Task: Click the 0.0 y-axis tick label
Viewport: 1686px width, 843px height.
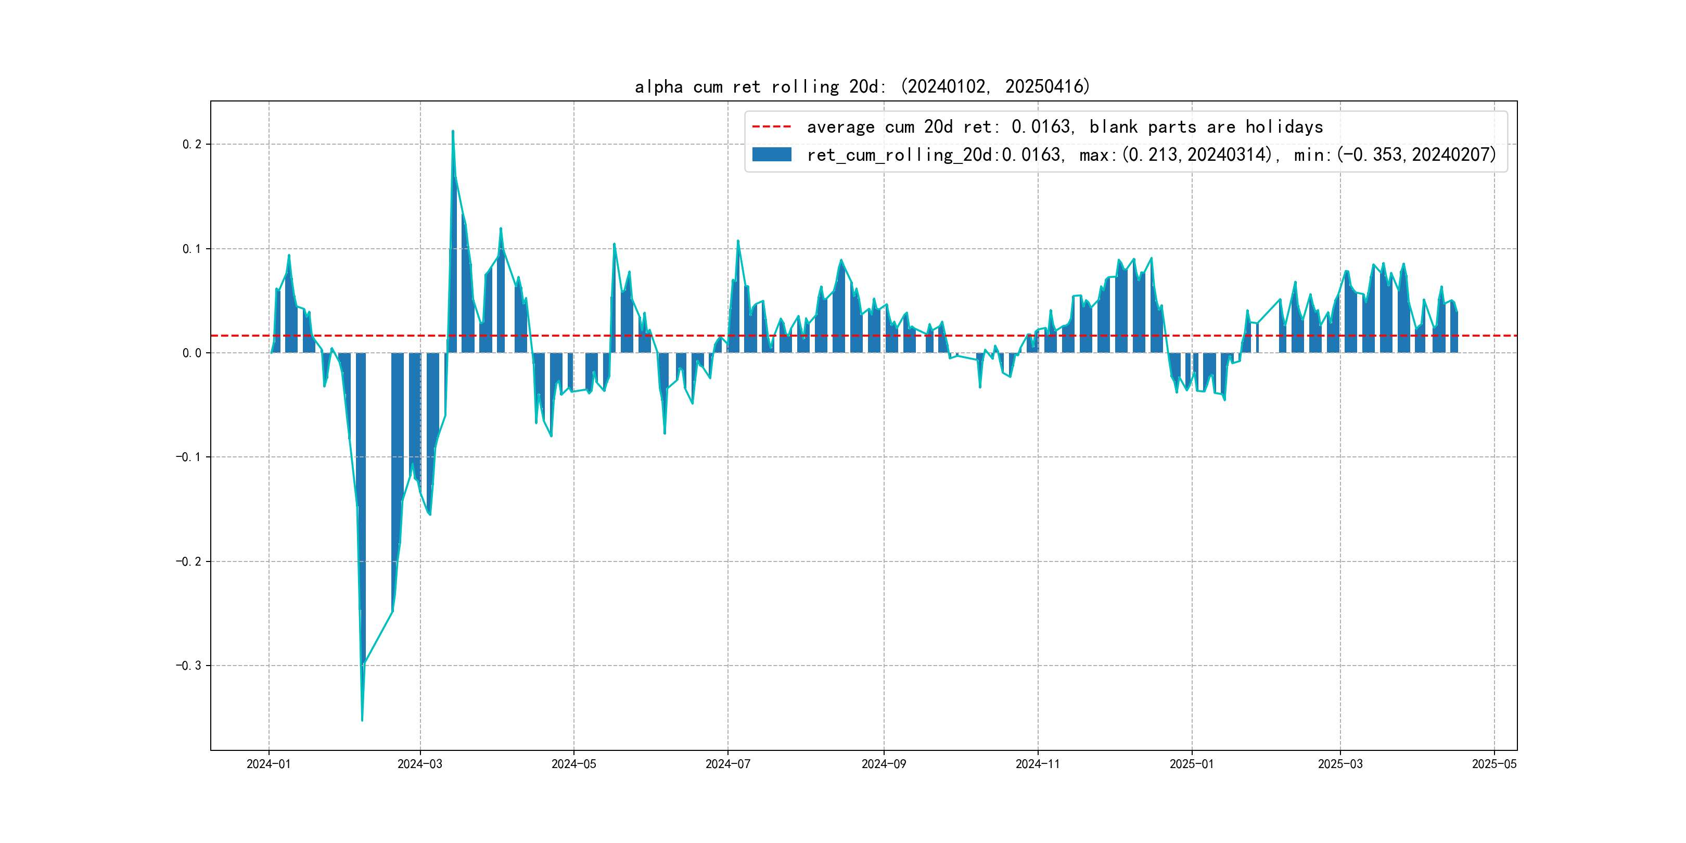Action: click(x=192, y=353)
